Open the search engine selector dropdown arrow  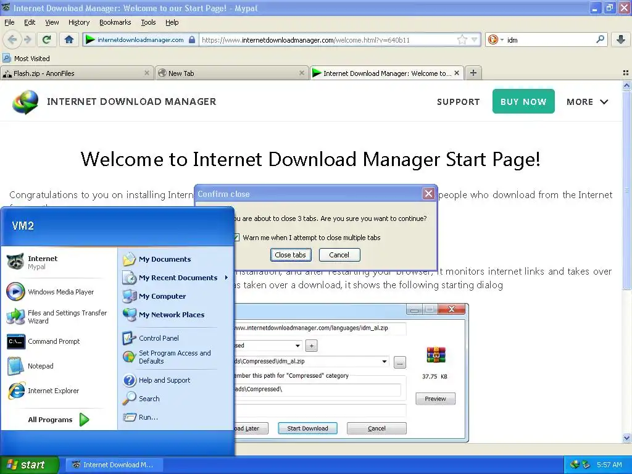pos(502,40)
